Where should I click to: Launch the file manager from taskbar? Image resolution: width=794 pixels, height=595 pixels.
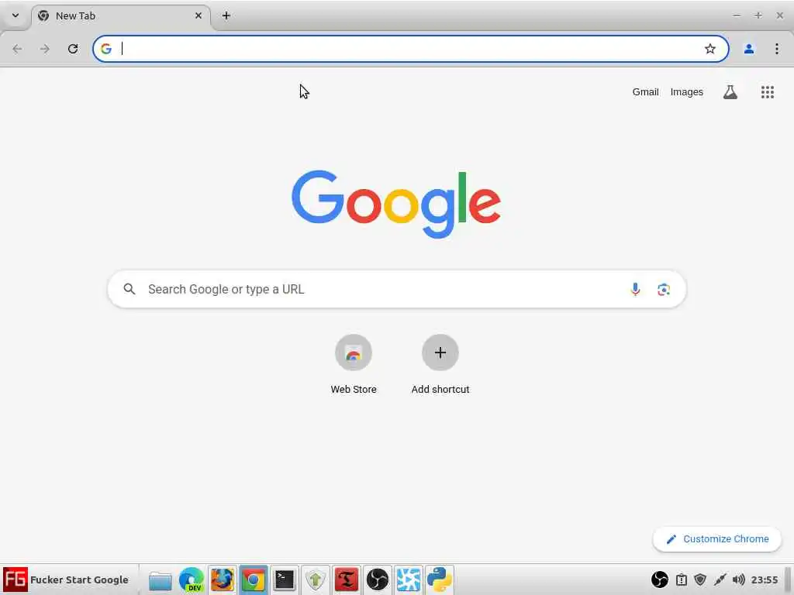click(x=160, y=580)
